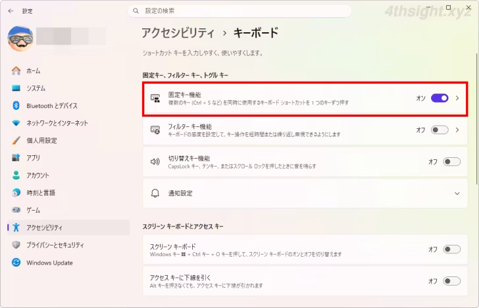Screen dimensions: 479x308
Task: Go to ホーム in sidebar
Action: click(68, 70)
